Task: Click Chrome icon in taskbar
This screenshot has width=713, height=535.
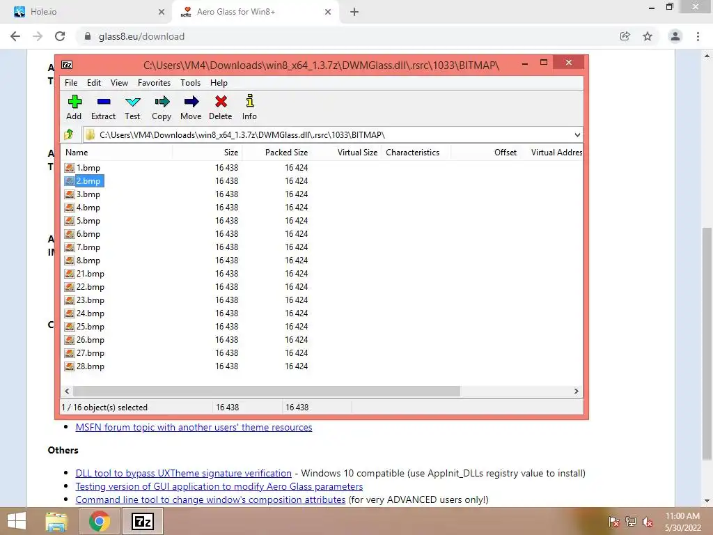Action: [99, 521]
